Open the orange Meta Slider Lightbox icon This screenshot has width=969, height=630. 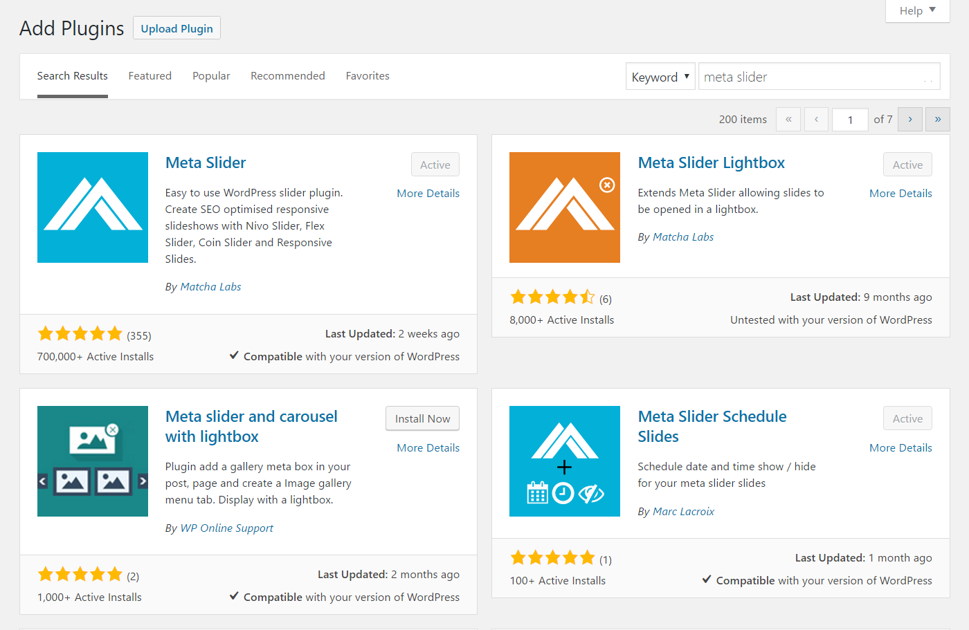click(565, 207)
